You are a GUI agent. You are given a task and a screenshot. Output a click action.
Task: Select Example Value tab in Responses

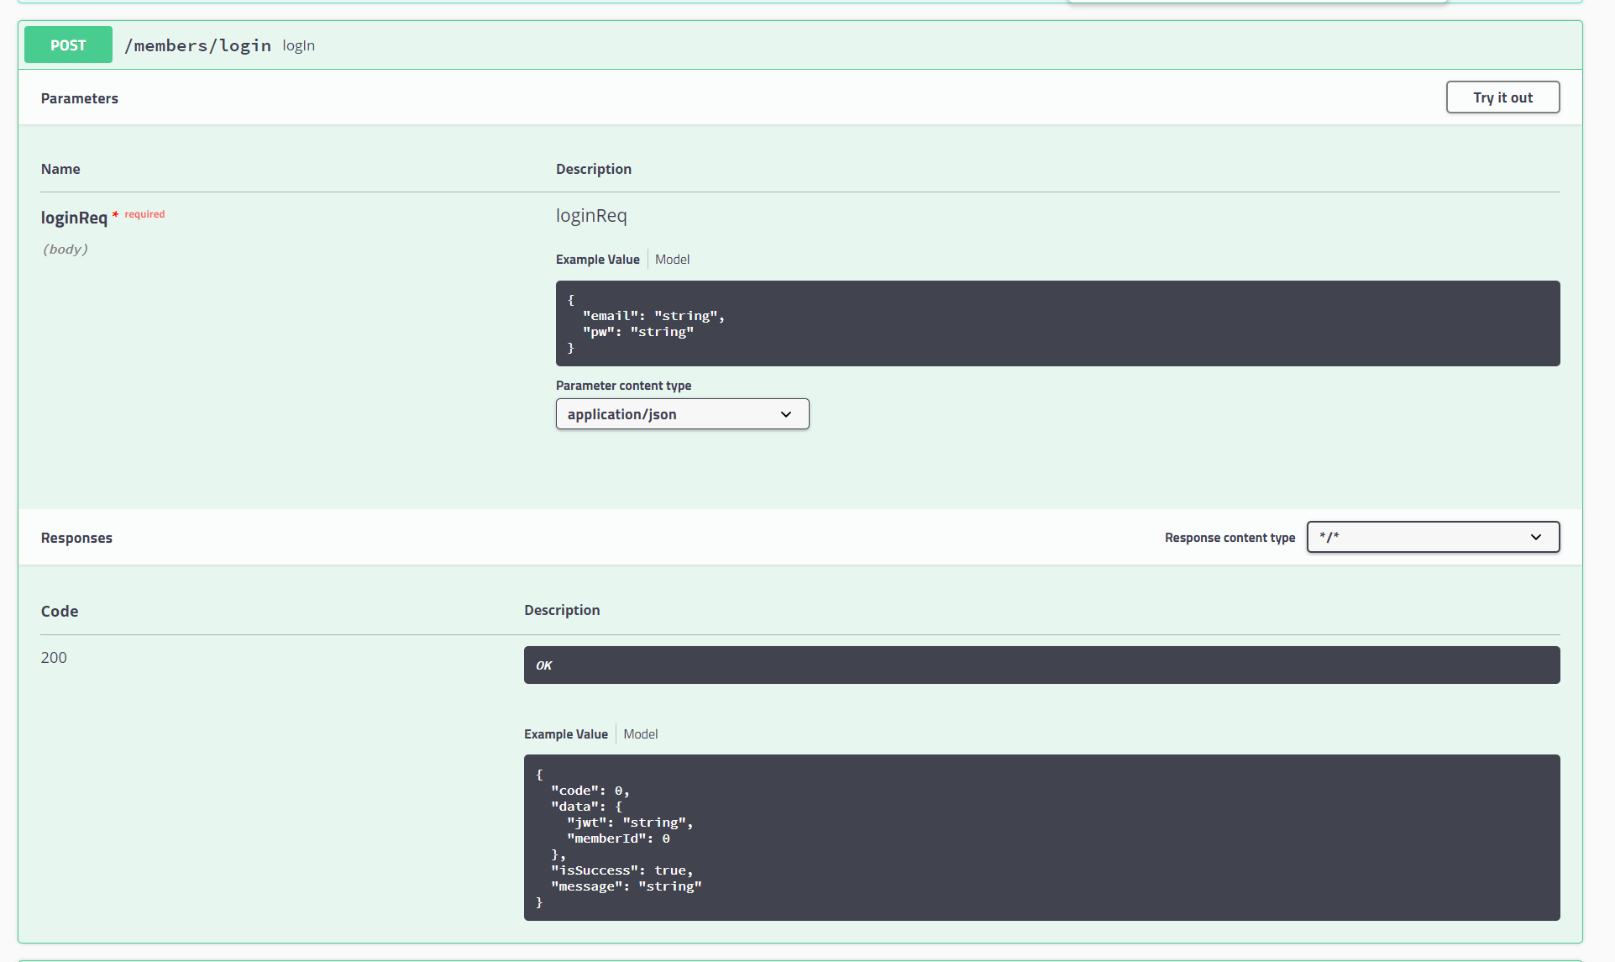pos(565,734)
